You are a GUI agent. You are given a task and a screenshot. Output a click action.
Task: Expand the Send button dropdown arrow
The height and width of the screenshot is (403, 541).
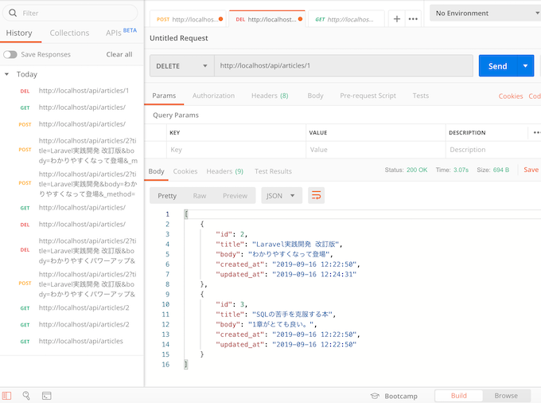click(x=525, y=65)
